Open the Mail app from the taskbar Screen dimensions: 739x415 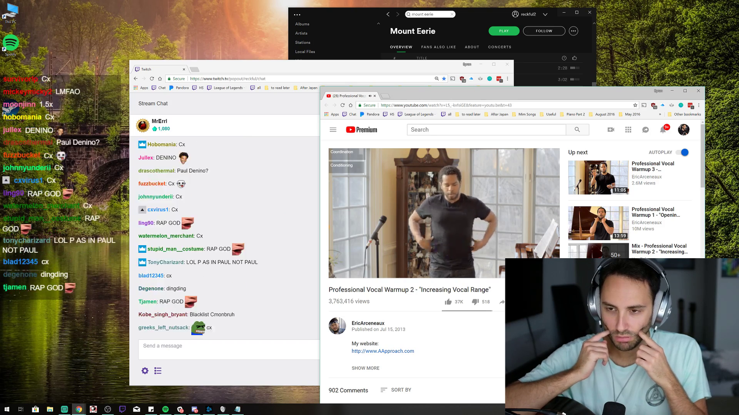tap(137, 409)
